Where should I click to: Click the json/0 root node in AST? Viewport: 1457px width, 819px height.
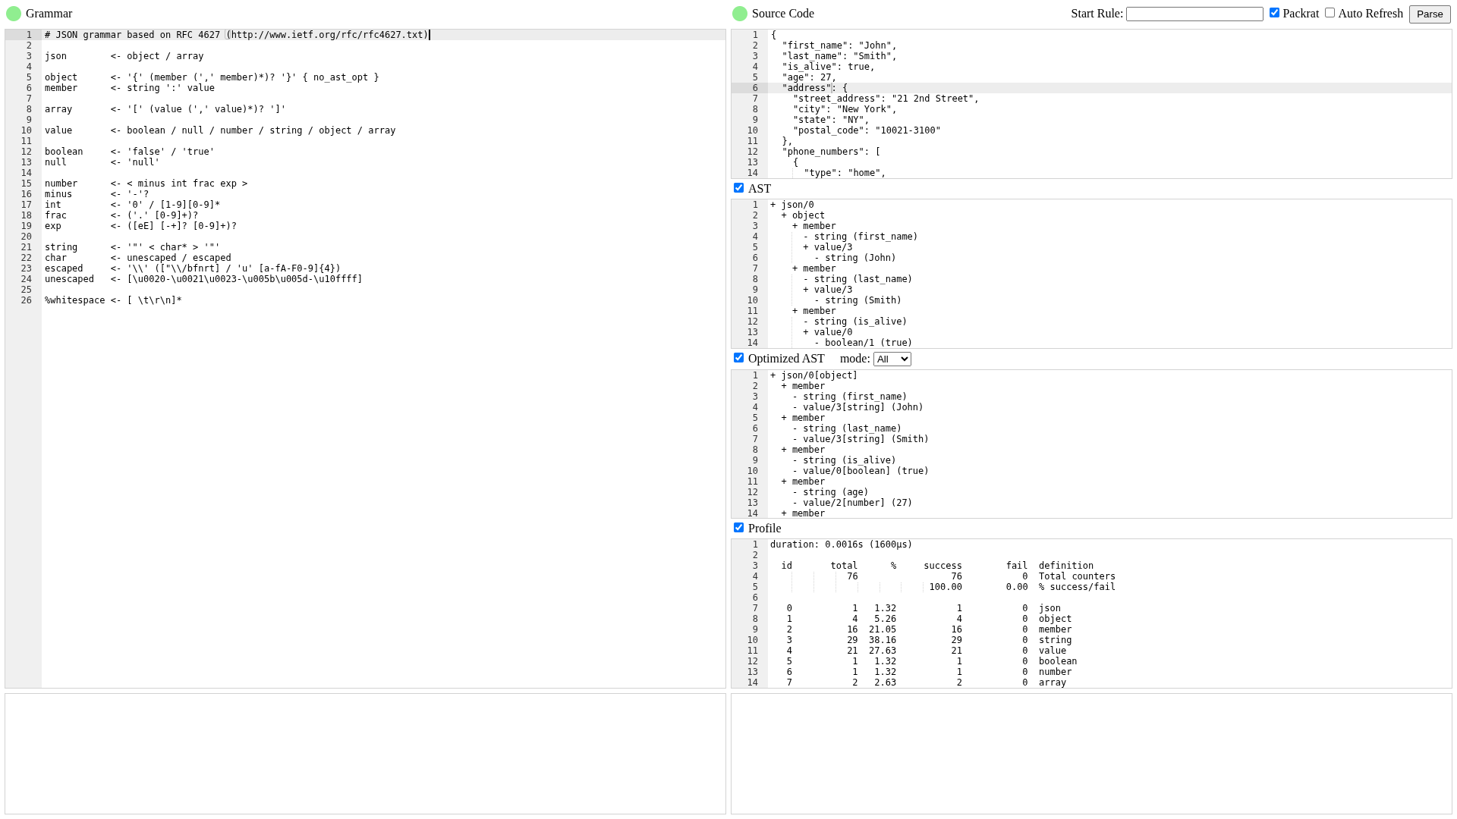797,205
